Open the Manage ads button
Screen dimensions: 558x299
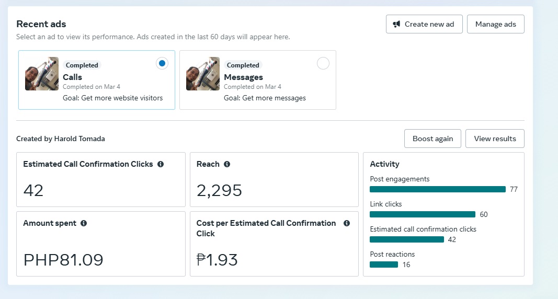click(x=495, y=24)
